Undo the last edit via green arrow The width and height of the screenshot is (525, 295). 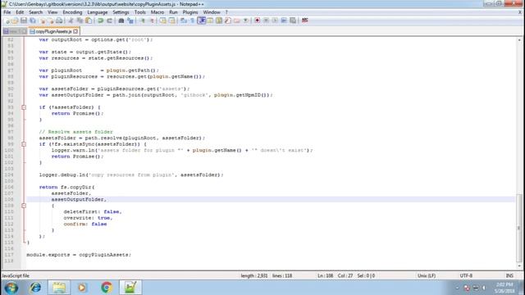[x=100, y=20]
